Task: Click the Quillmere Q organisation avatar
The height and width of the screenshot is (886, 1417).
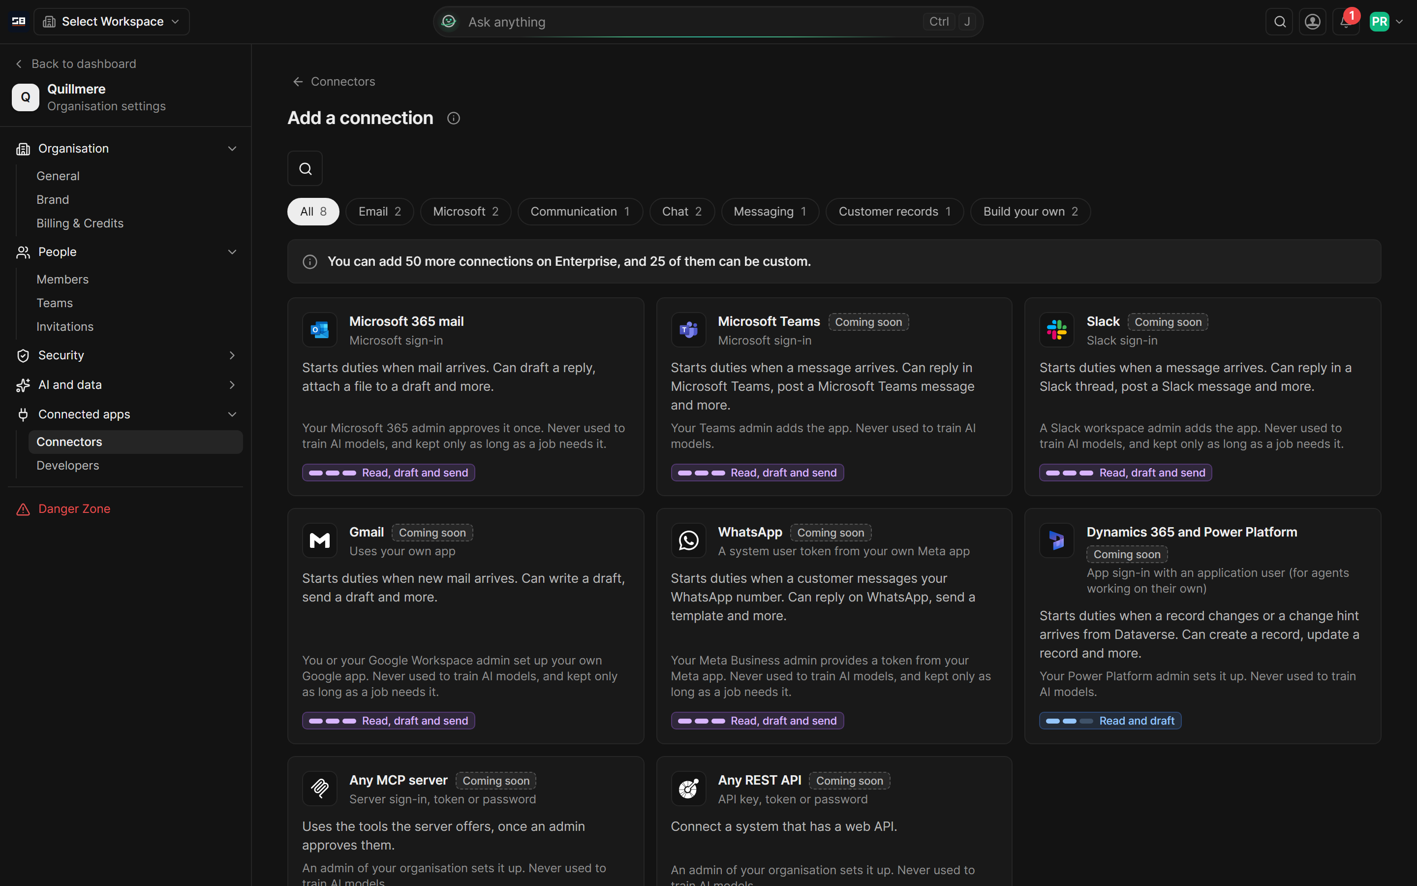Action: point(25,97)
